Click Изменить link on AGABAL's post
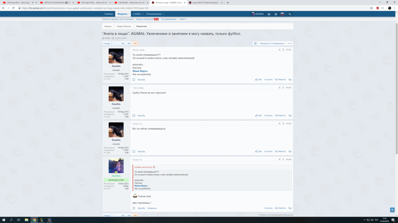This screenshot has width=398, height=223. click(152, 208)
